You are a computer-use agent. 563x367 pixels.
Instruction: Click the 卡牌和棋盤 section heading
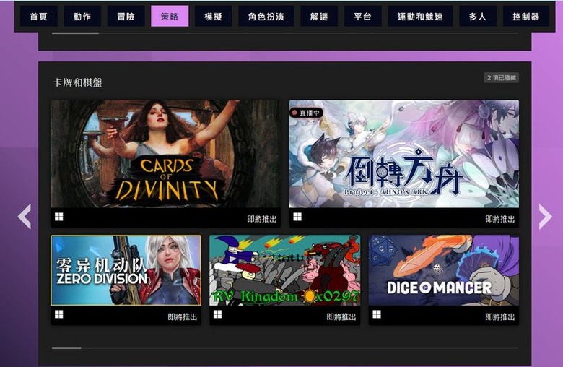[77, 82]
